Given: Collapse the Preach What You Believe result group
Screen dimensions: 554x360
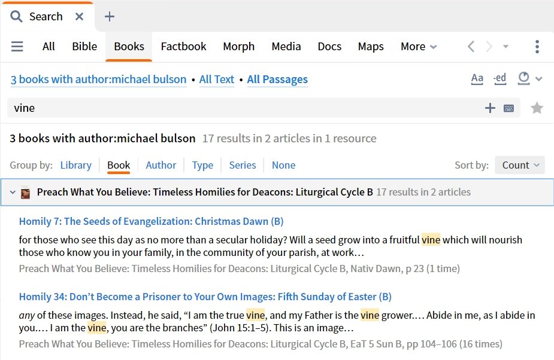Looking at the screenshot, I should pos(13,193).
